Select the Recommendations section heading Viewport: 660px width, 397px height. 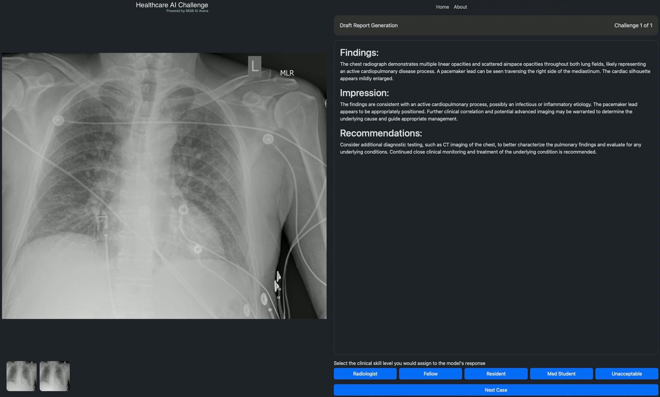tap(381, 133)
